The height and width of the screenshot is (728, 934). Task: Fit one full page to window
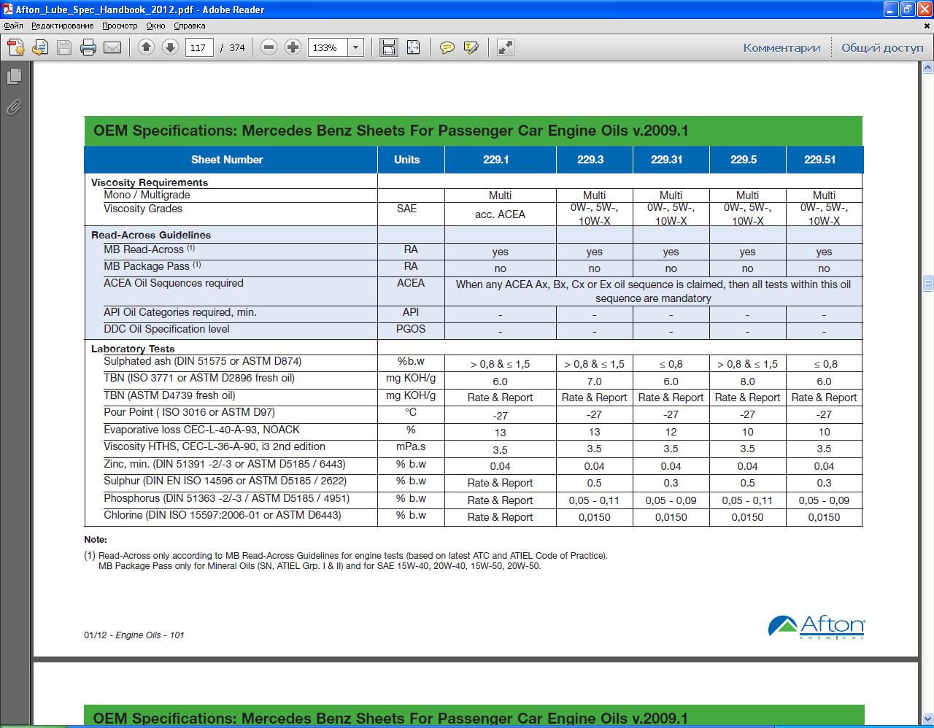pos(413,47)
